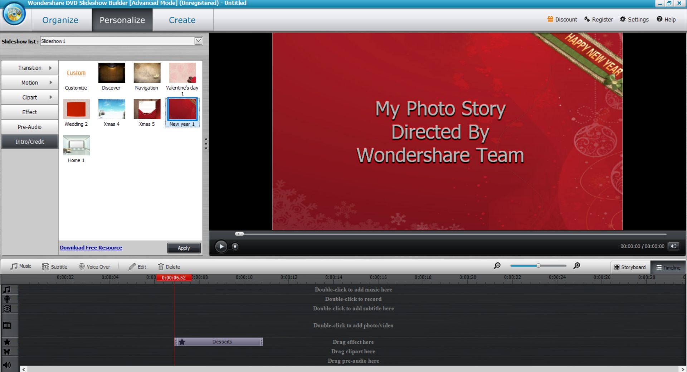Open the Intro/Credit panel
The width and height of the screenshot is (687, 372).
point(29,141)
